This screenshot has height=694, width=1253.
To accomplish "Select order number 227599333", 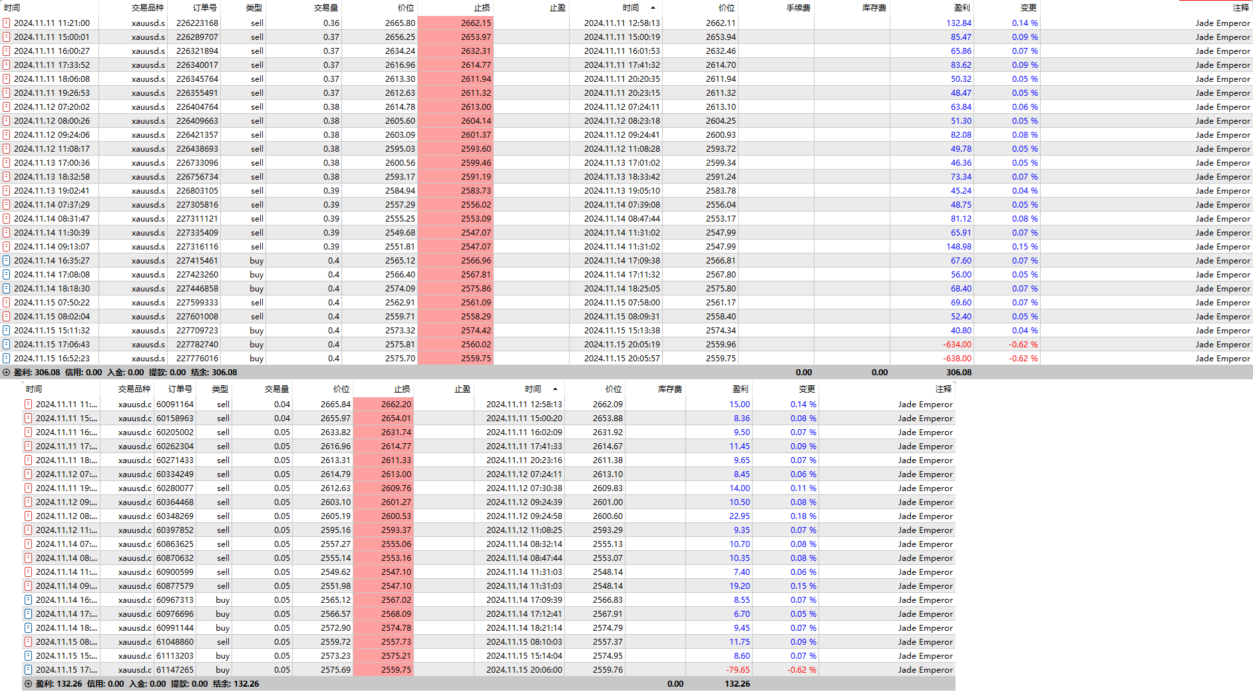I will [197, 302].
